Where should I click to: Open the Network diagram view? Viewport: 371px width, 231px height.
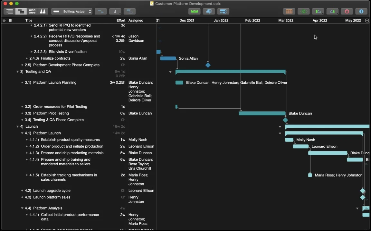32,11
